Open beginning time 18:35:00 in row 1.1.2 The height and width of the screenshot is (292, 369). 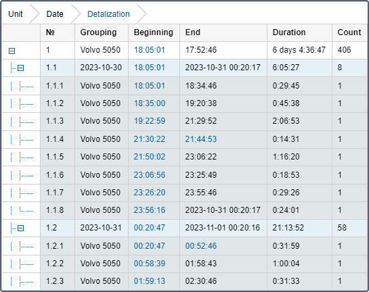(150, 103)
